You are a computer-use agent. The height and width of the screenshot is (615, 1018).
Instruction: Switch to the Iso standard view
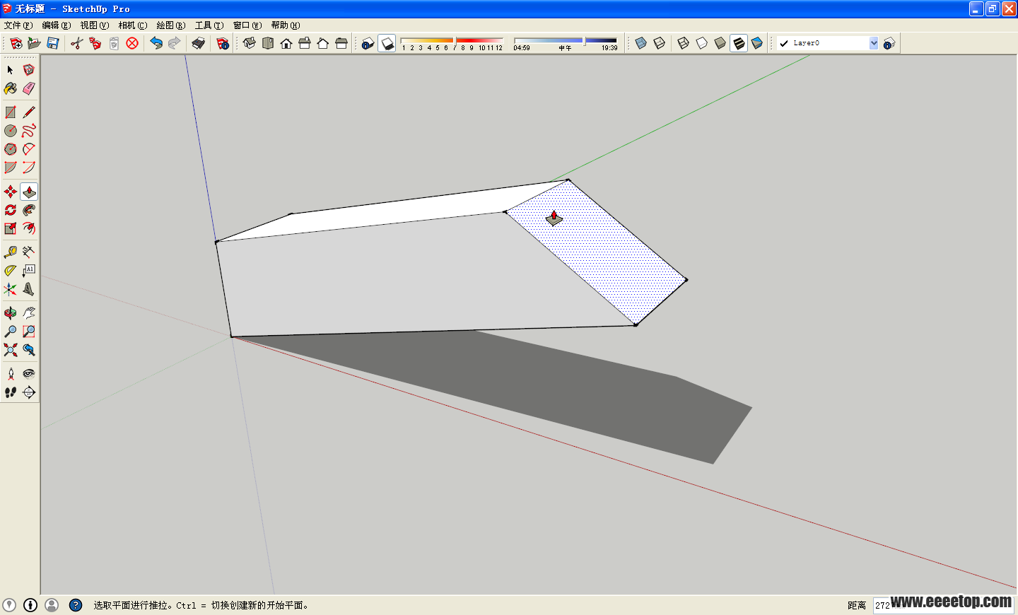[250, 43]
